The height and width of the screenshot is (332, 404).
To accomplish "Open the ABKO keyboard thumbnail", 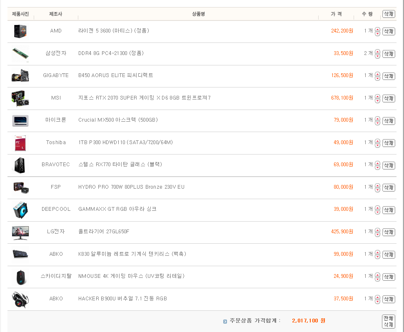I will point(20,254).
